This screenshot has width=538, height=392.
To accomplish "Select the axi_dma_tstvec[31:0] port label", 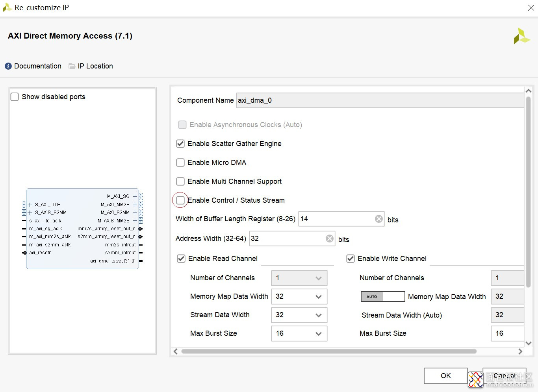I will pos(113,261).
